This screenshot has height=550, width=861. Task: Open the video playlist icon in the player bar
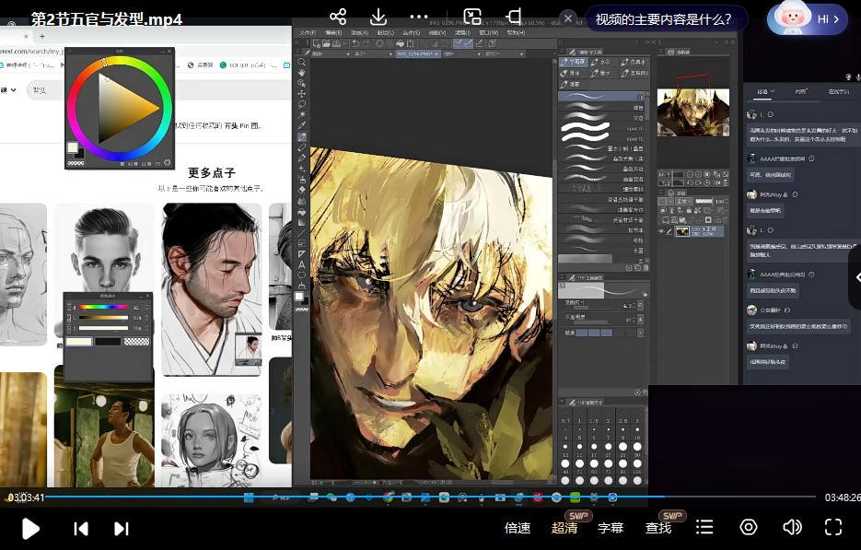[x=704, y=528]
